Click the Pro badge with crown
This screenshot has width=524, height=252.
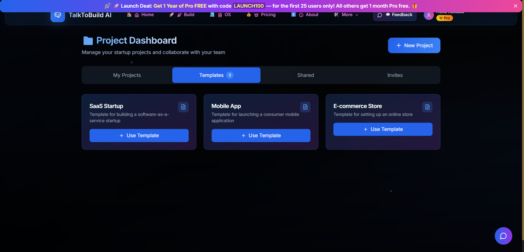point(445,18)
